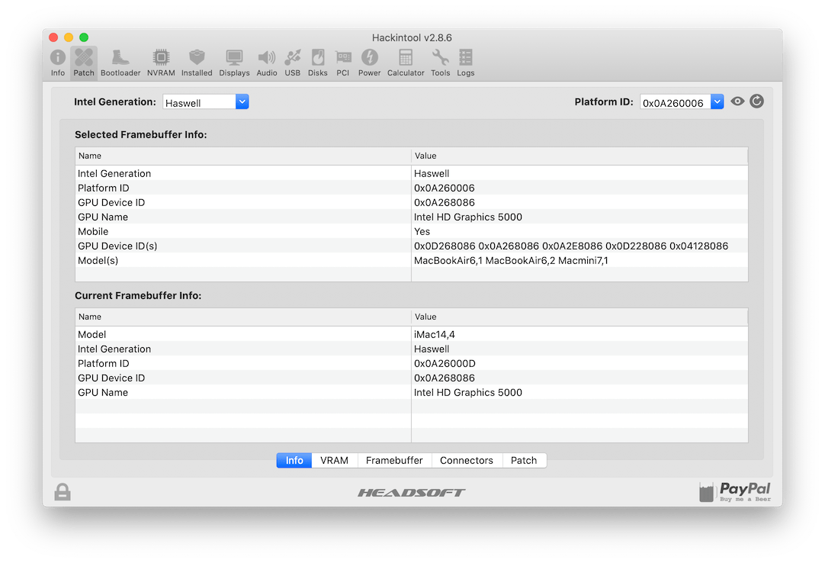Zoom the Hackintool window with green button
This screenshot has height=563, width=825.
point(84,37)
